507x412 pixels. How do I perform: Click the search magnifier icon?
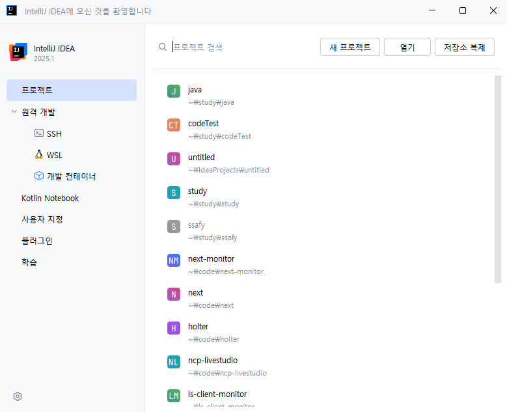coord(163,48)
